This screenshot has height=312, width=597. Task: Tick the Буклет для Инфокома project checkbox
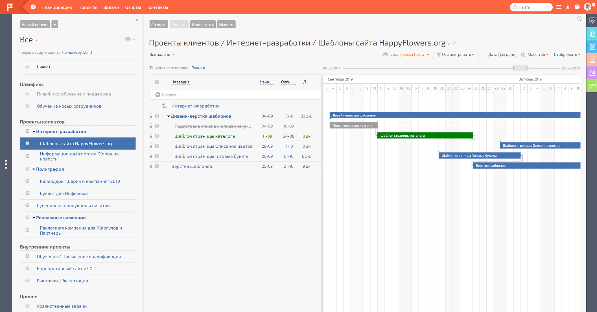pyautogui.click(x=27, y=193)
